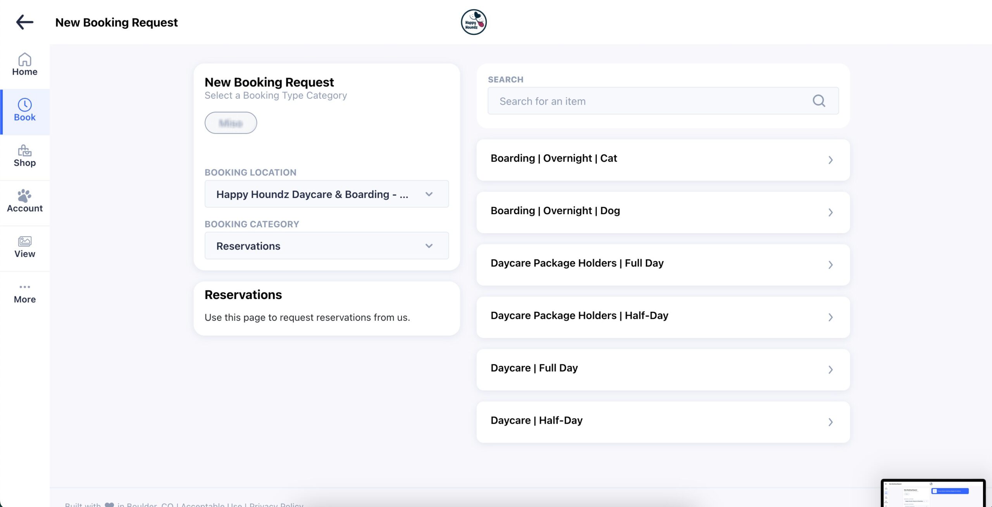
Task: Open the Booking Category dropdown
Action: tap(326, 246)
